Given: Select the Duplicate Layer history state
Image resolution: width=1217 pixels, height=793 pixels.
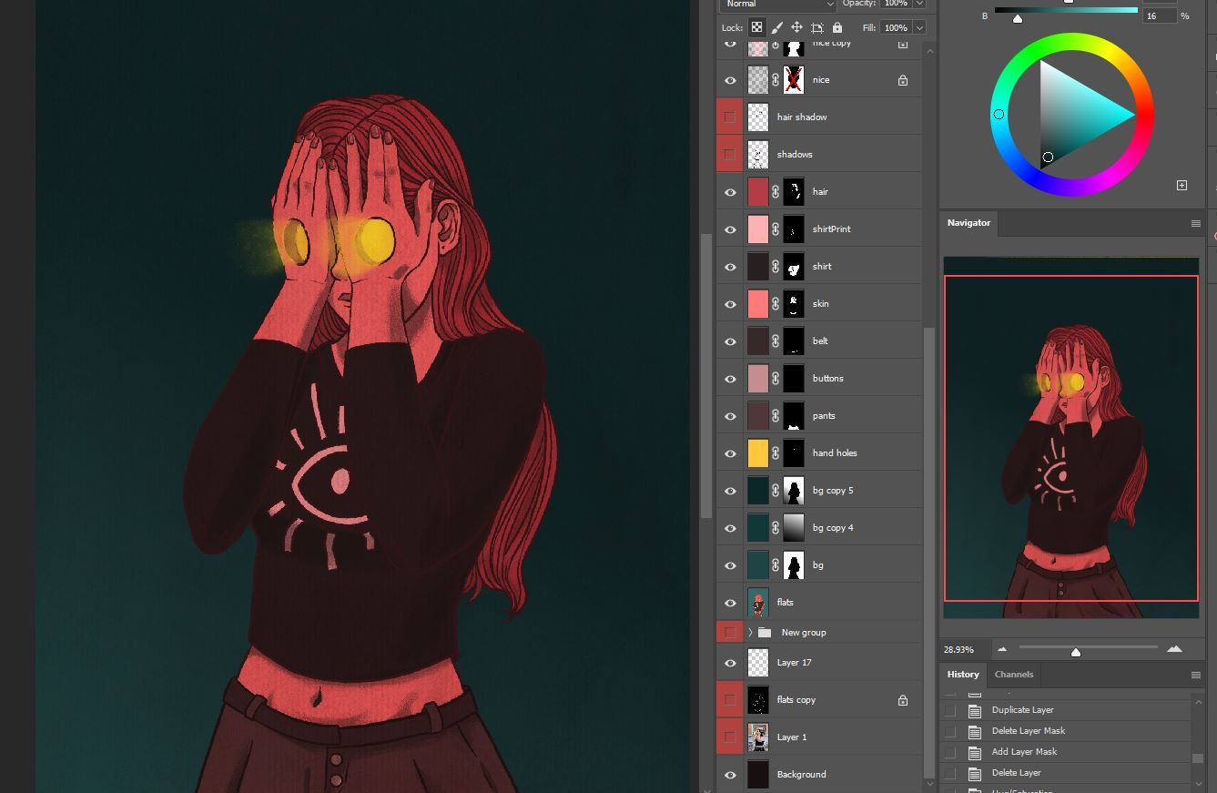Looking at the screenshot, I should (1022, 710).
